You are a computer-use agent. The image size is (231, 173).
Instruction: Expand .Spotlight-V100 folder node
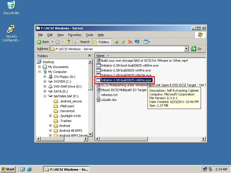pos(50,116)
